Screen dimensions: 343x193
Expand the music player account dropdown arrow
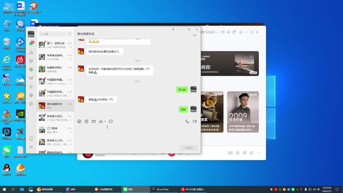pos(218,32)
